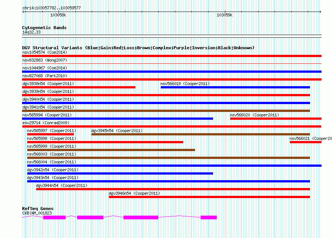The image size is (332, 238).
Task: Click the blue bar under dgv3940n54
Action: click(166, 103)
